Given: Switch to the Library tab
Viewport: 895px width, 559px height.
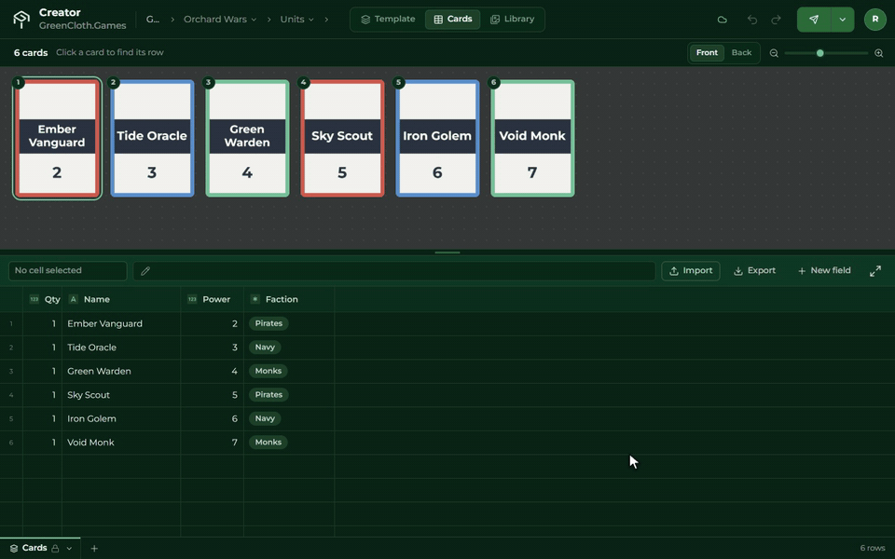Looking at the screenshot, I should [x=512, y=20].
